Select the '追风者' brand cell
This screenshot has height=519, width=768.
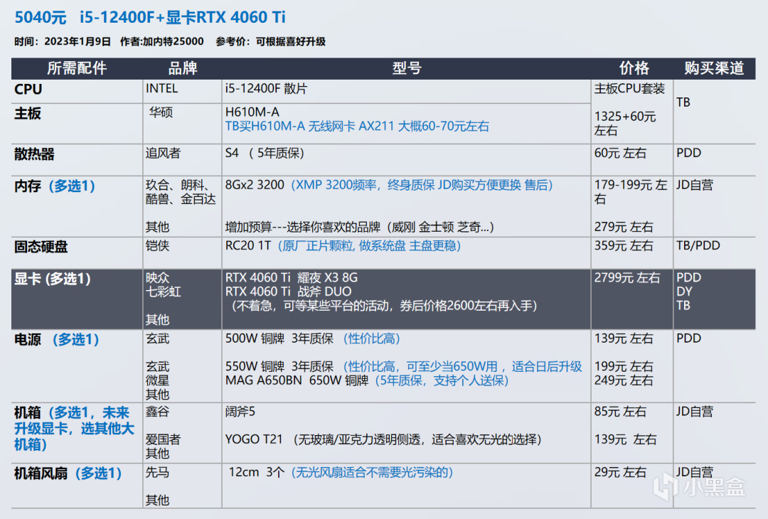163,154
